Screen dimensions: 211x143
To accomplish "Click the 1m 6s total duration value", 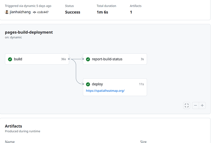I will click(x=102, y=12).
